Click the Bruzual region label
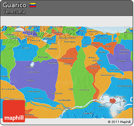134x126 pixels. [x=103, y=38]
